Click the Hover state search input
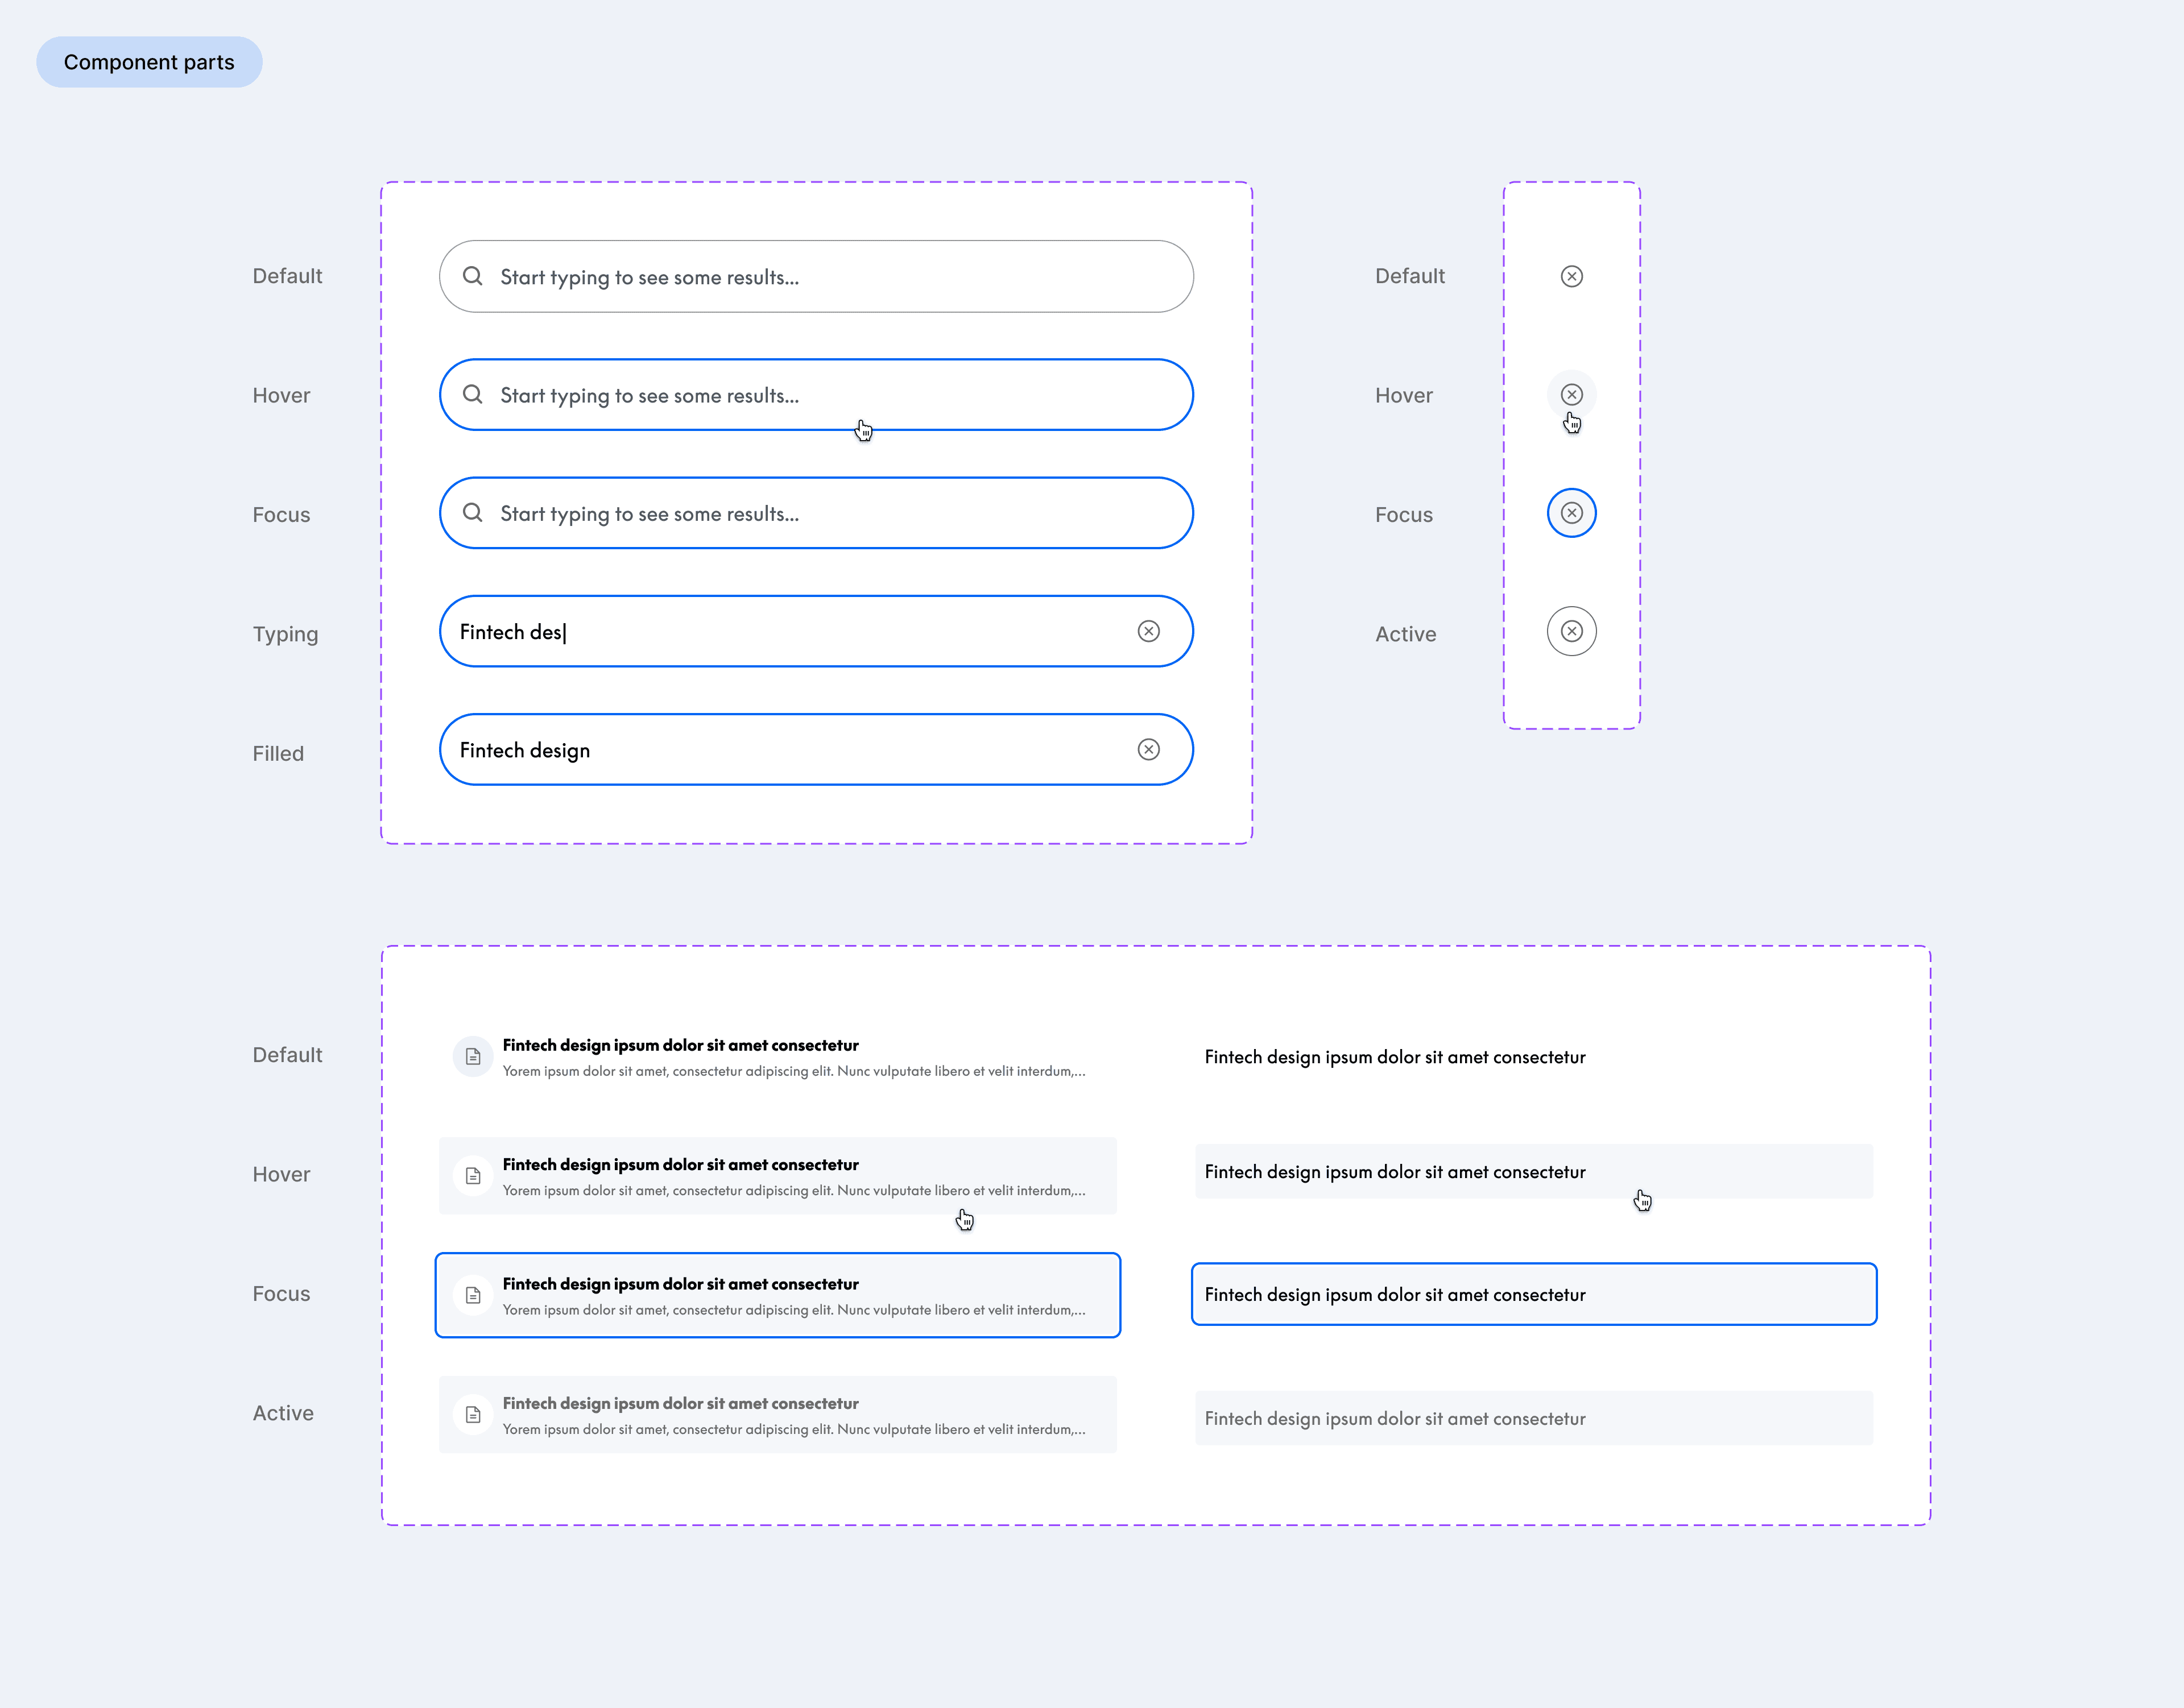This screenshot has height=1708, width=2184. (x=816, y=395)
